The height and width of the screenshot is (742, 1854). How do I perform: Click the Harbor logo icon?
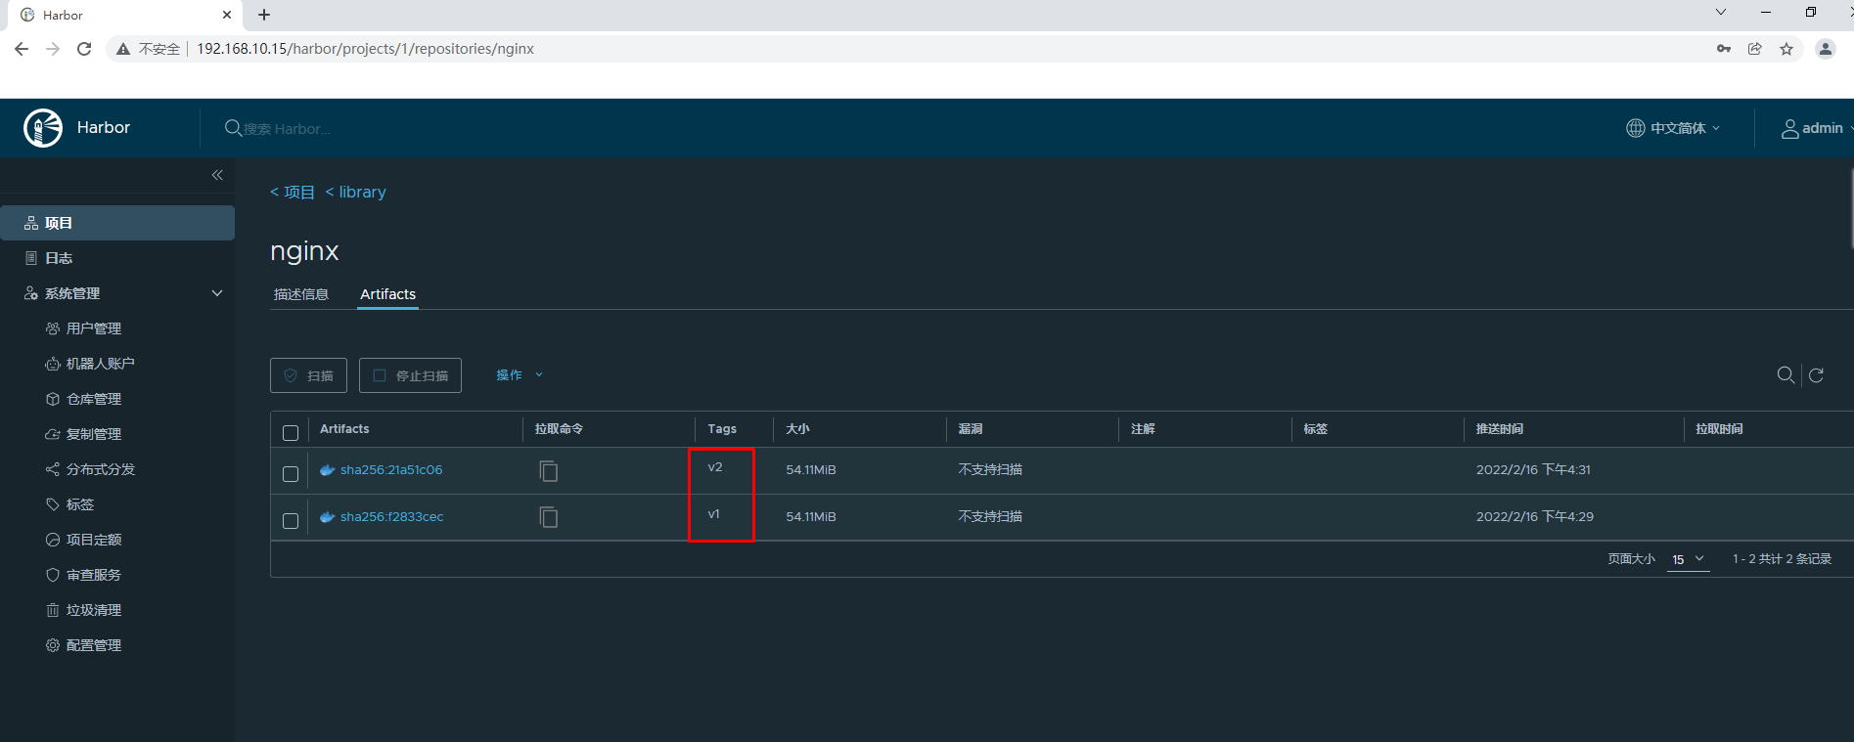point(43,128)
